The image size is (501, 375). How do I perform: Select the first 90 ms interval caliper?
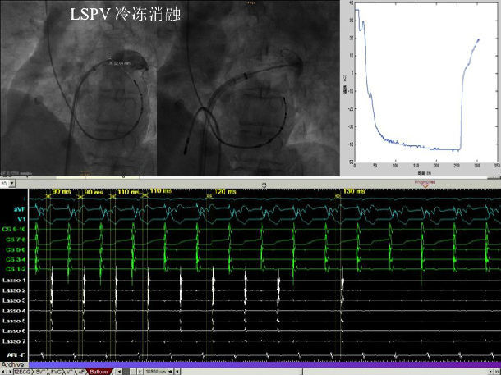tap(61, 191)
